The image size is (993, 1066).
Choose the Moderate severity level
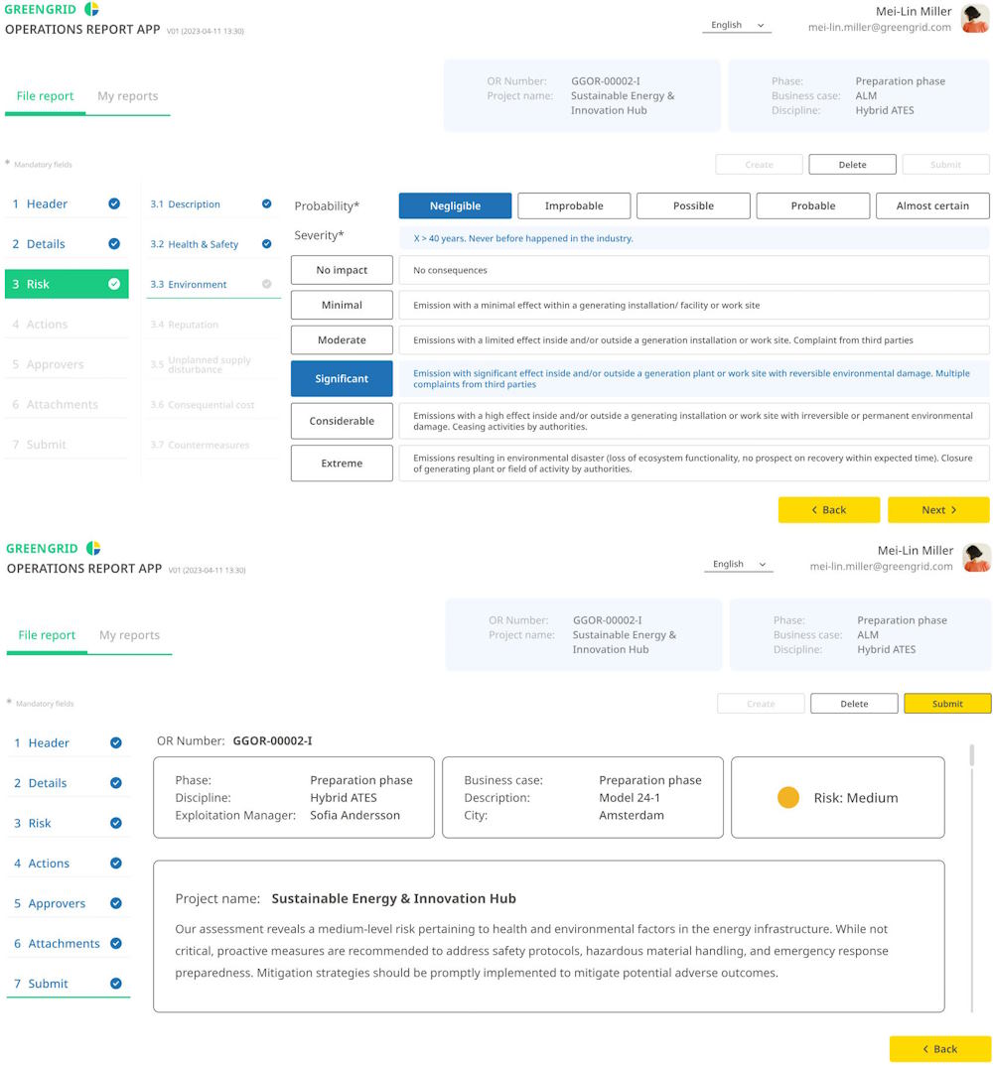342,339
